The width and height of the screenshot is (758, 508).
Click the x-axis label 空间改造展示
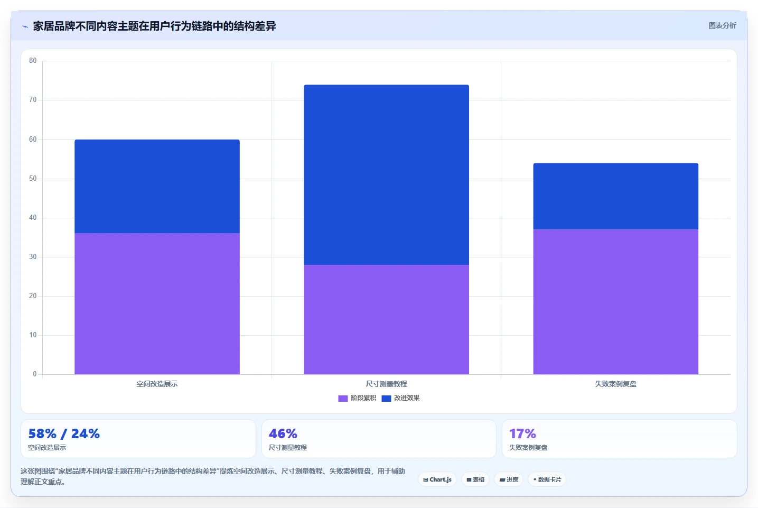click(x=157, y=384)
